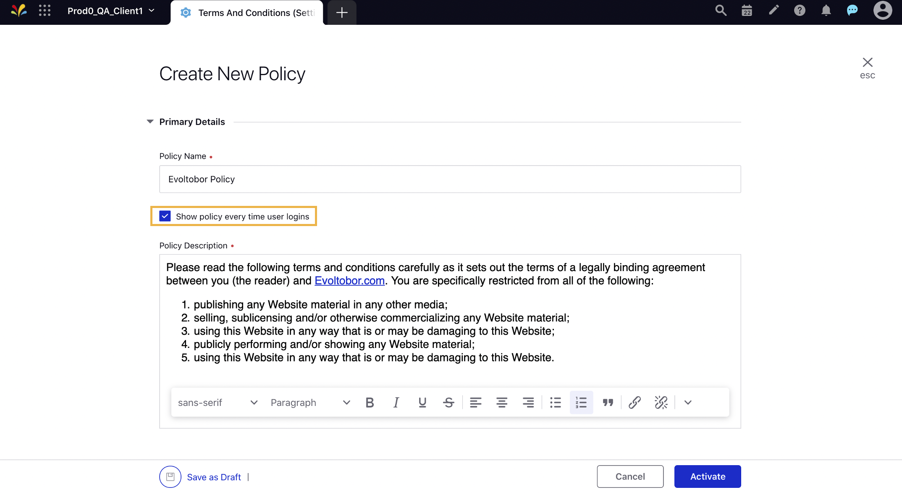The width and height of the screenshot is (902, 495).
Task: Open the help question mark
Action: 800,11
